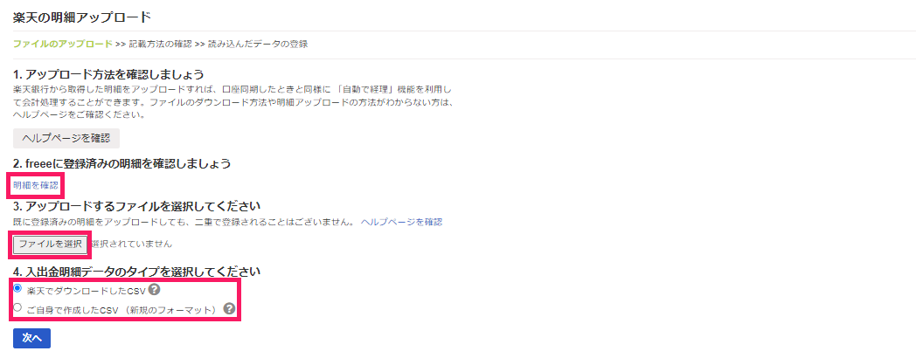Click the ファイルを選択 button
The width and height of the screenshot is (916, 358).
click(x=50, y=244)
